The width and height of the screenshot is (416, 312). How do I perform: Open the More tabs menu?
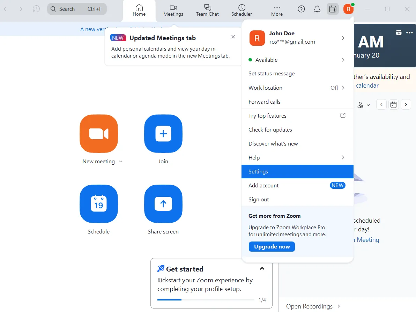tap(277, 10)
